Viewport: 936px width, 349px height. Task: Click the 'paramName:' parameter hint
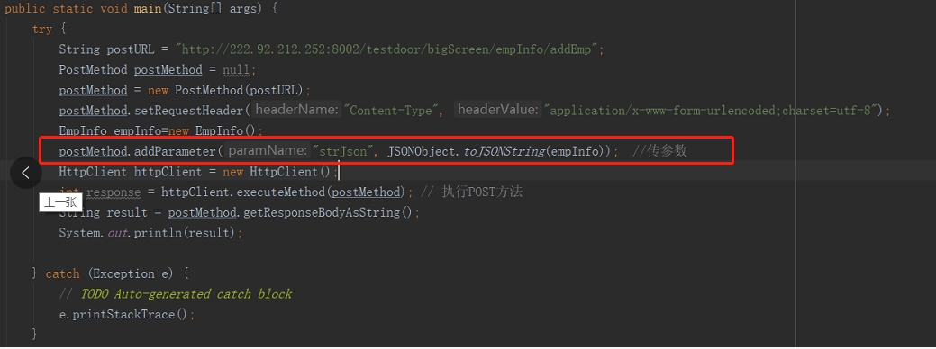pyautogui.click(x=268, y=152)
